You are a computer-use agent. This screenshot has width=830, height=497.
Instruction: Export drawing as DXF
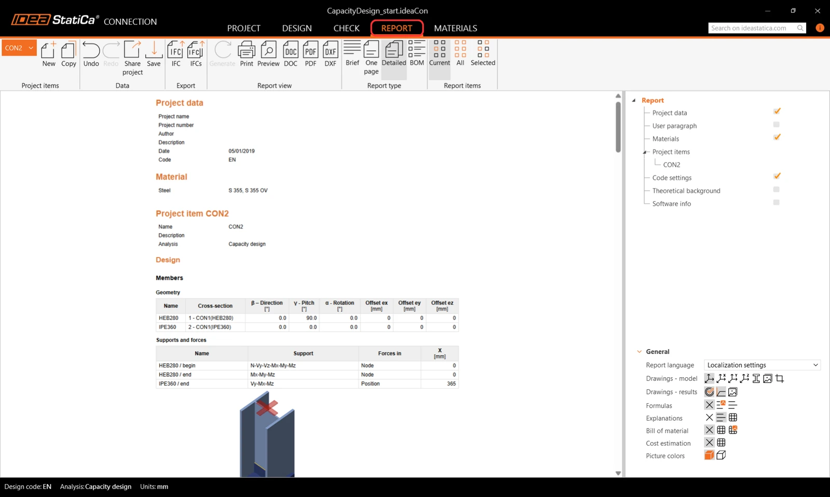[330, 54]
